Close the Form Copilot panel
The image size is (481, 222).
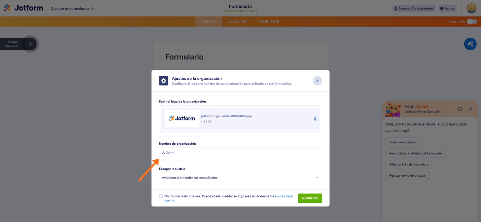[x=470, y=109]
